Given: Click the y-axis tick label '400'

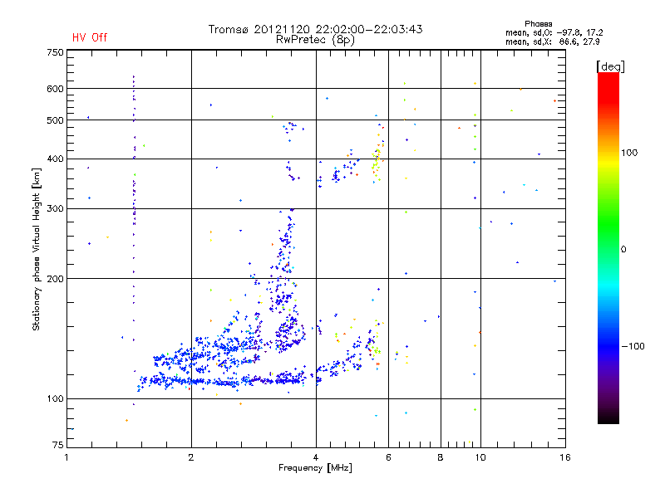Looking at the screenshot, I should point(55,159).
